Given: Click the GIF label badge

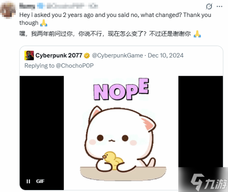Looking at the screenshot, I should click(40, 181).
